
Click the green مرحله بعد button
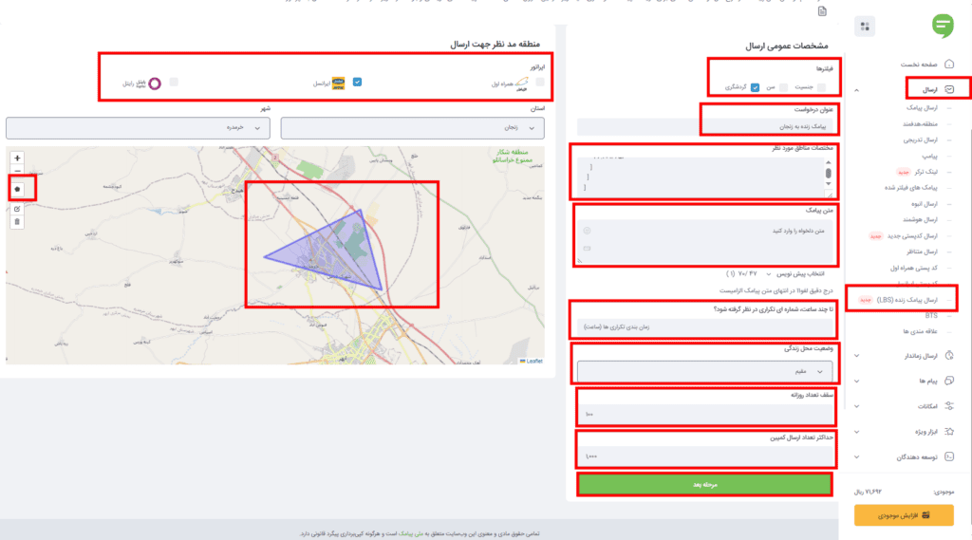(705, 484)
